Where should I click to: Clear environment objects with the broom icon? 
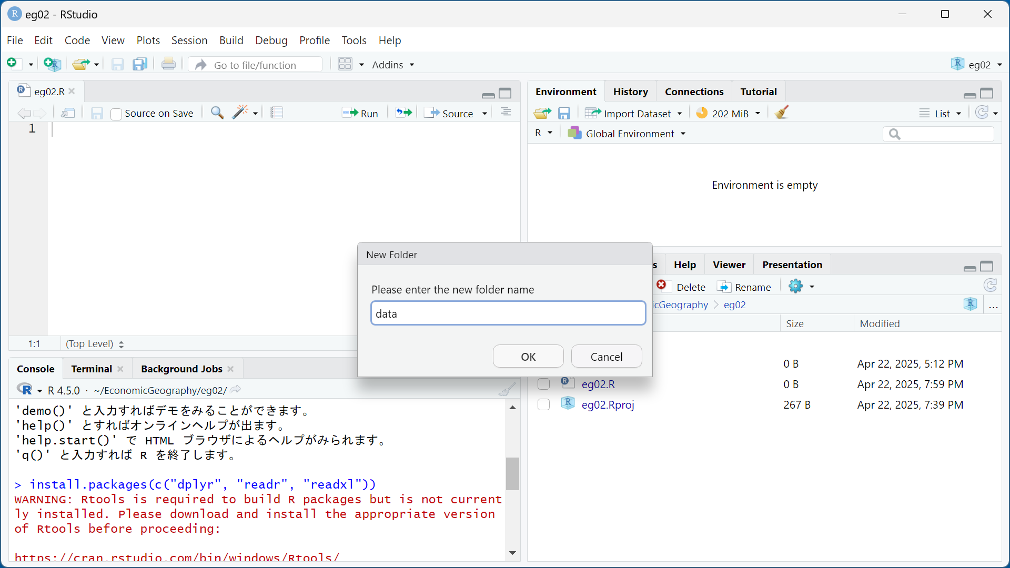[x=782, y=113]
